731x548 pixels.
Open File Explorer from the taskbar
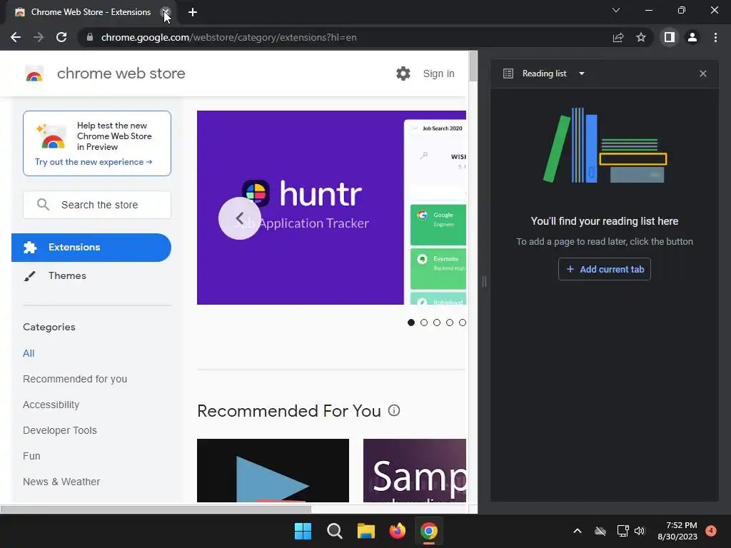click(366, 531)
